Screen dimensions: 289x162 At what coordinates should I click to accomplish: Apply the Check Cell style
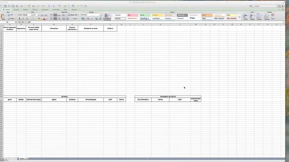click(182, 15)
